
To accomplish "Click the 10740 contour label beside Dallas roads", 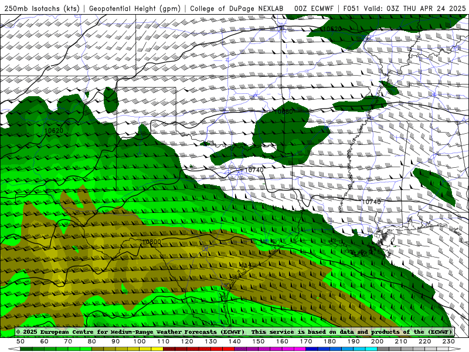I will [x=254, y=170].
